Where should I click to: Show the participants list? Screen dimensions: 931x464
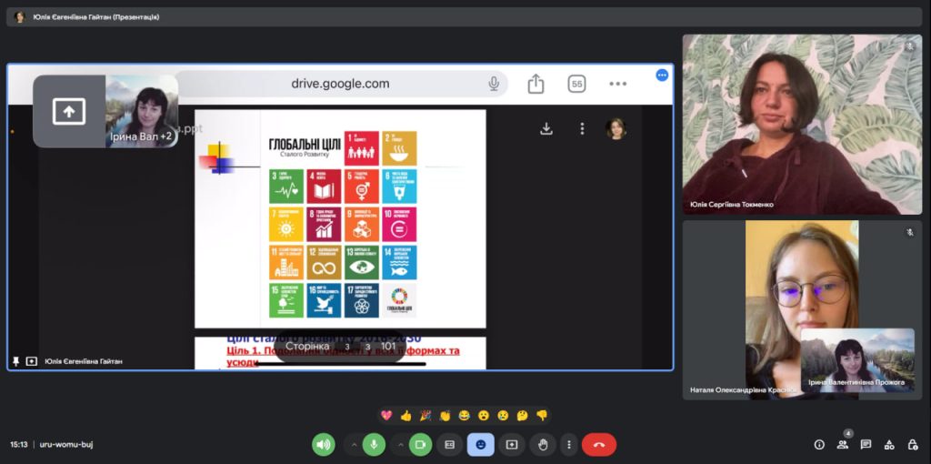843,444
